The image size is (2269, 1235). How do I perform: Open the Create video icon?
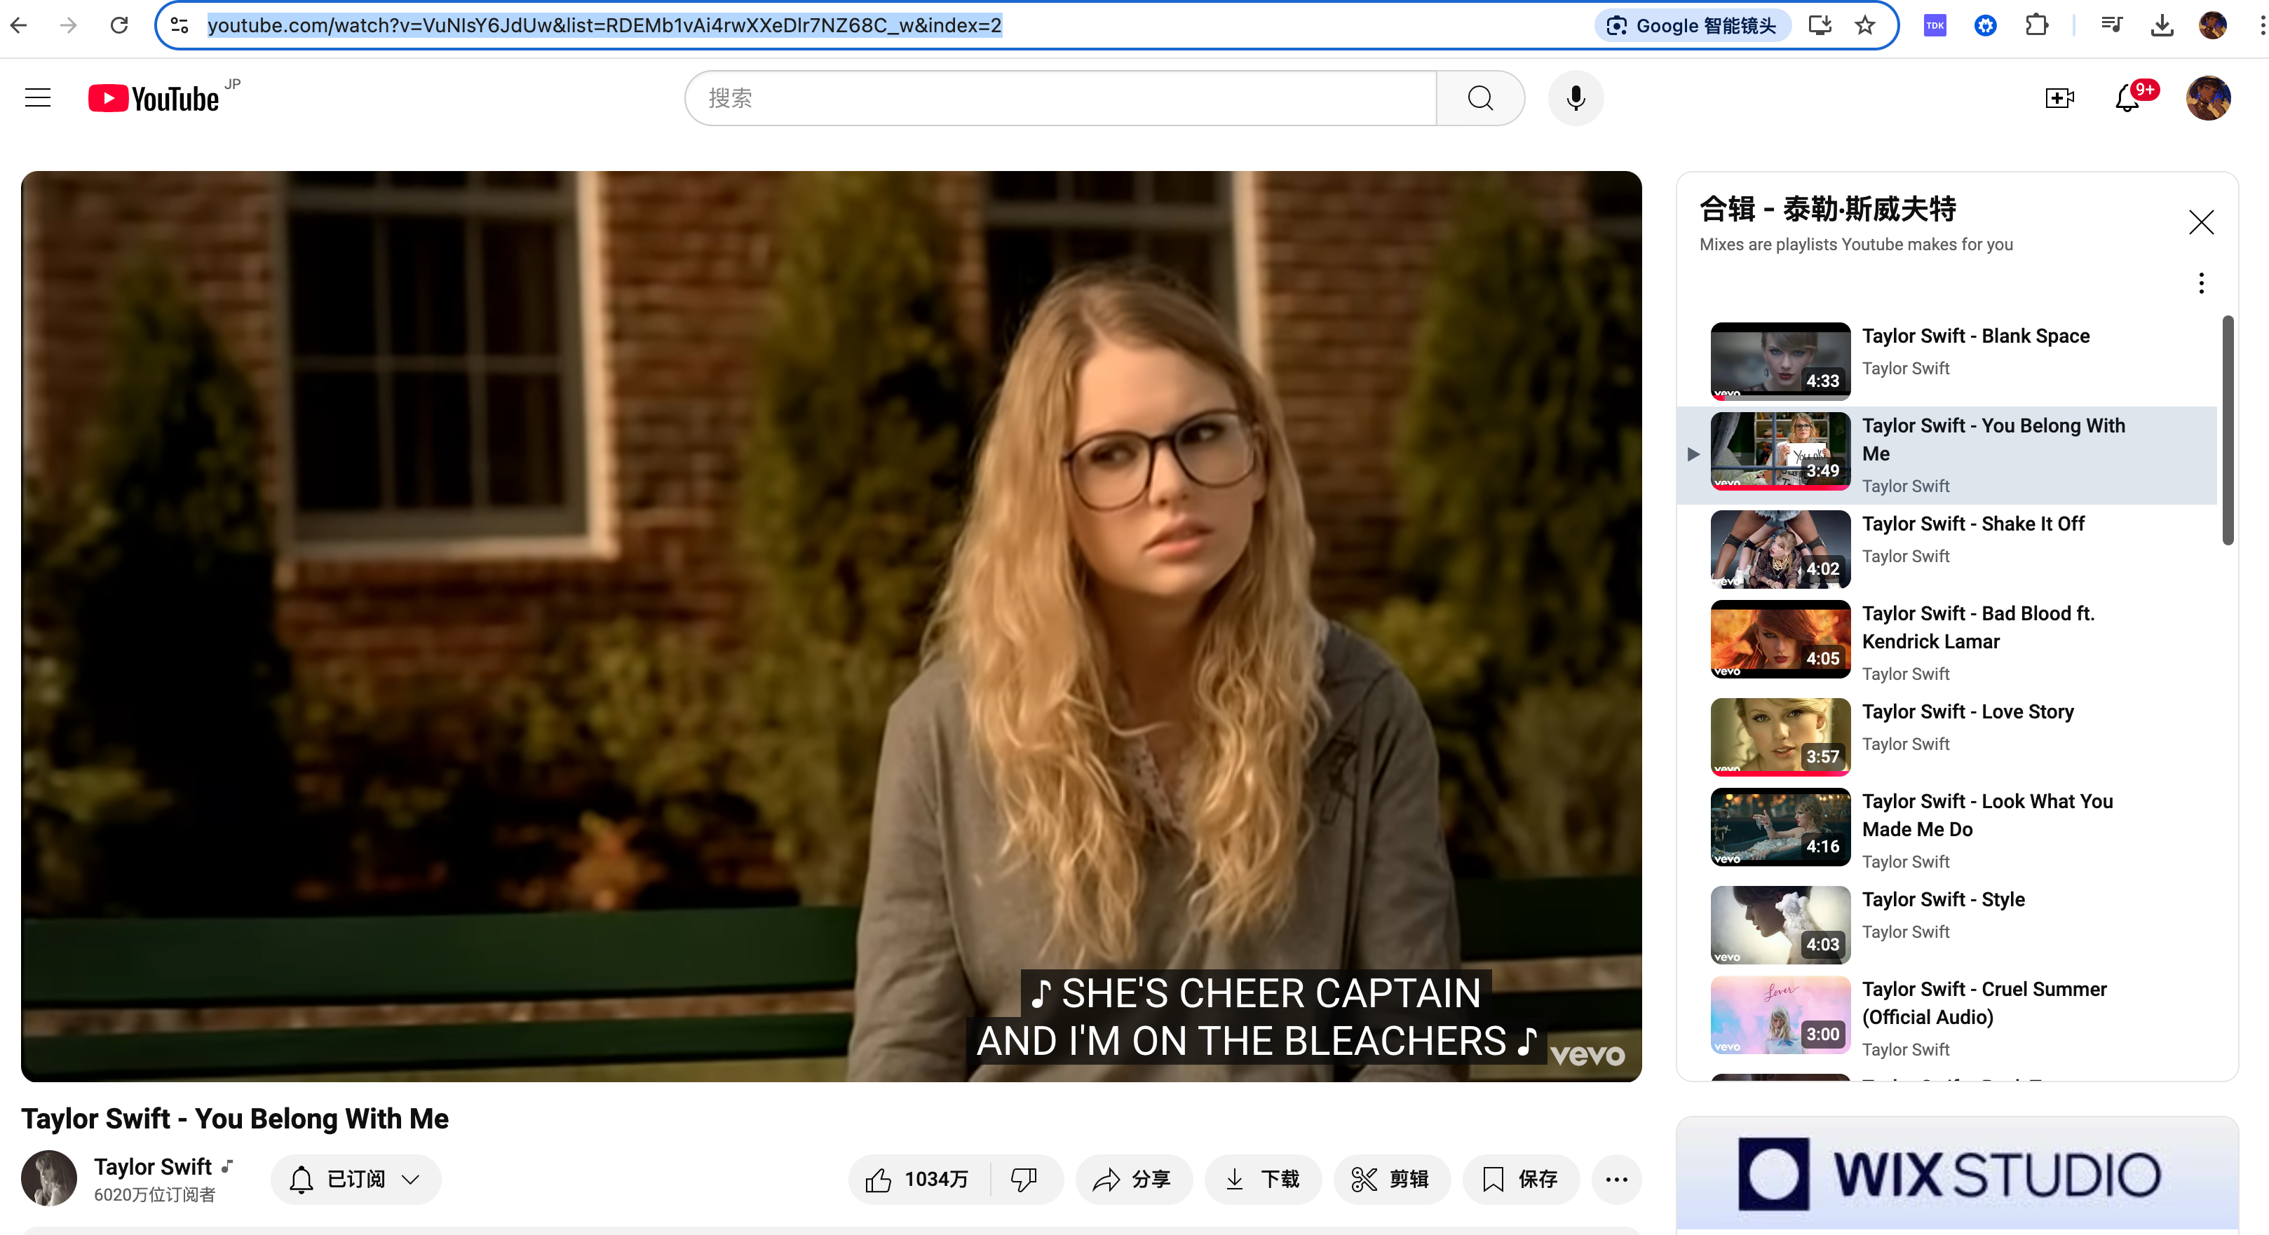[x=2059, y=97]
